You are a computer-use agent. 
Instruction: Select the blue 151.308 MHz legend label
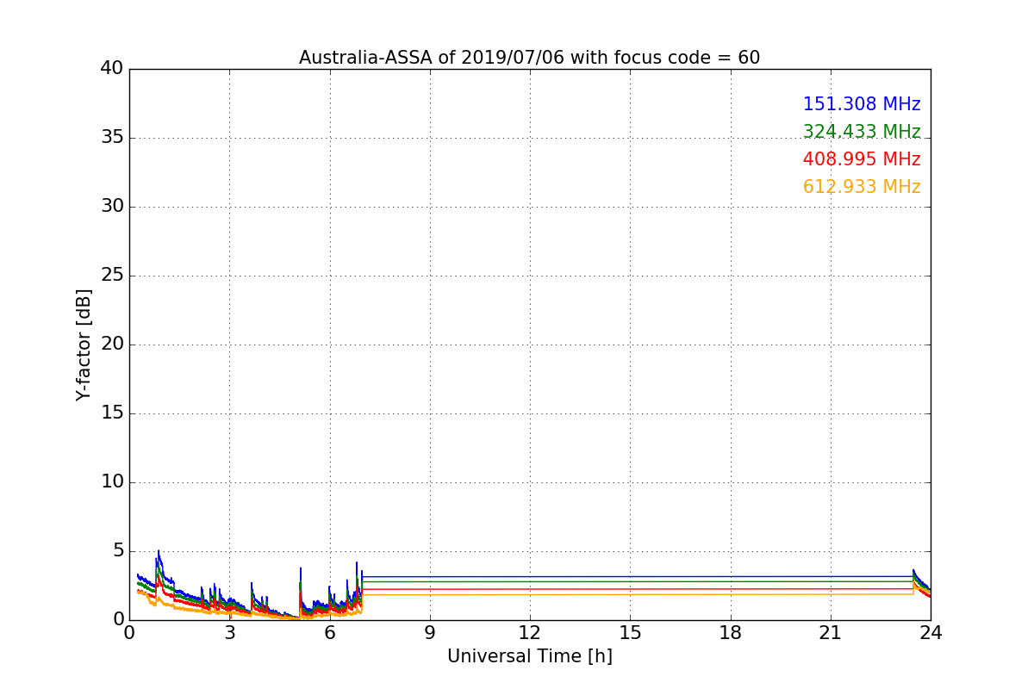point(861,104)
